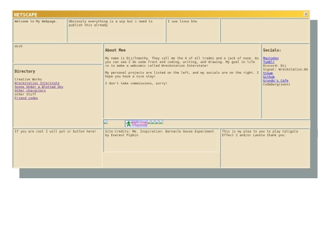
Task: Go to the Mastodon profile link
Action: [x=271, y=58]
